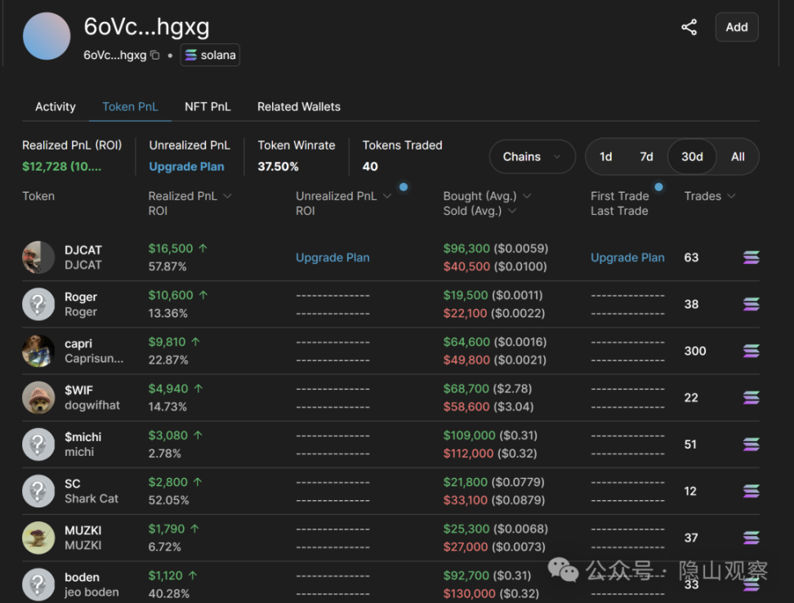Click Upgrade Plan in DJCAT's Unrealized PnL cell

[x=332, y=257]
